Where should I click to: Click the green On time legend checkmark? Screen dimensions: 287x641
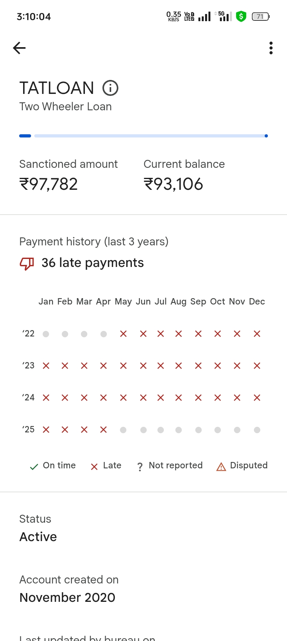point(34,466)
